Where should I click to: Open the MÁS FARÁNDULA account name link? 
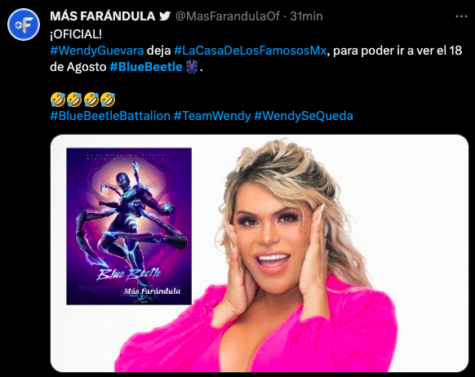(102, 16)
